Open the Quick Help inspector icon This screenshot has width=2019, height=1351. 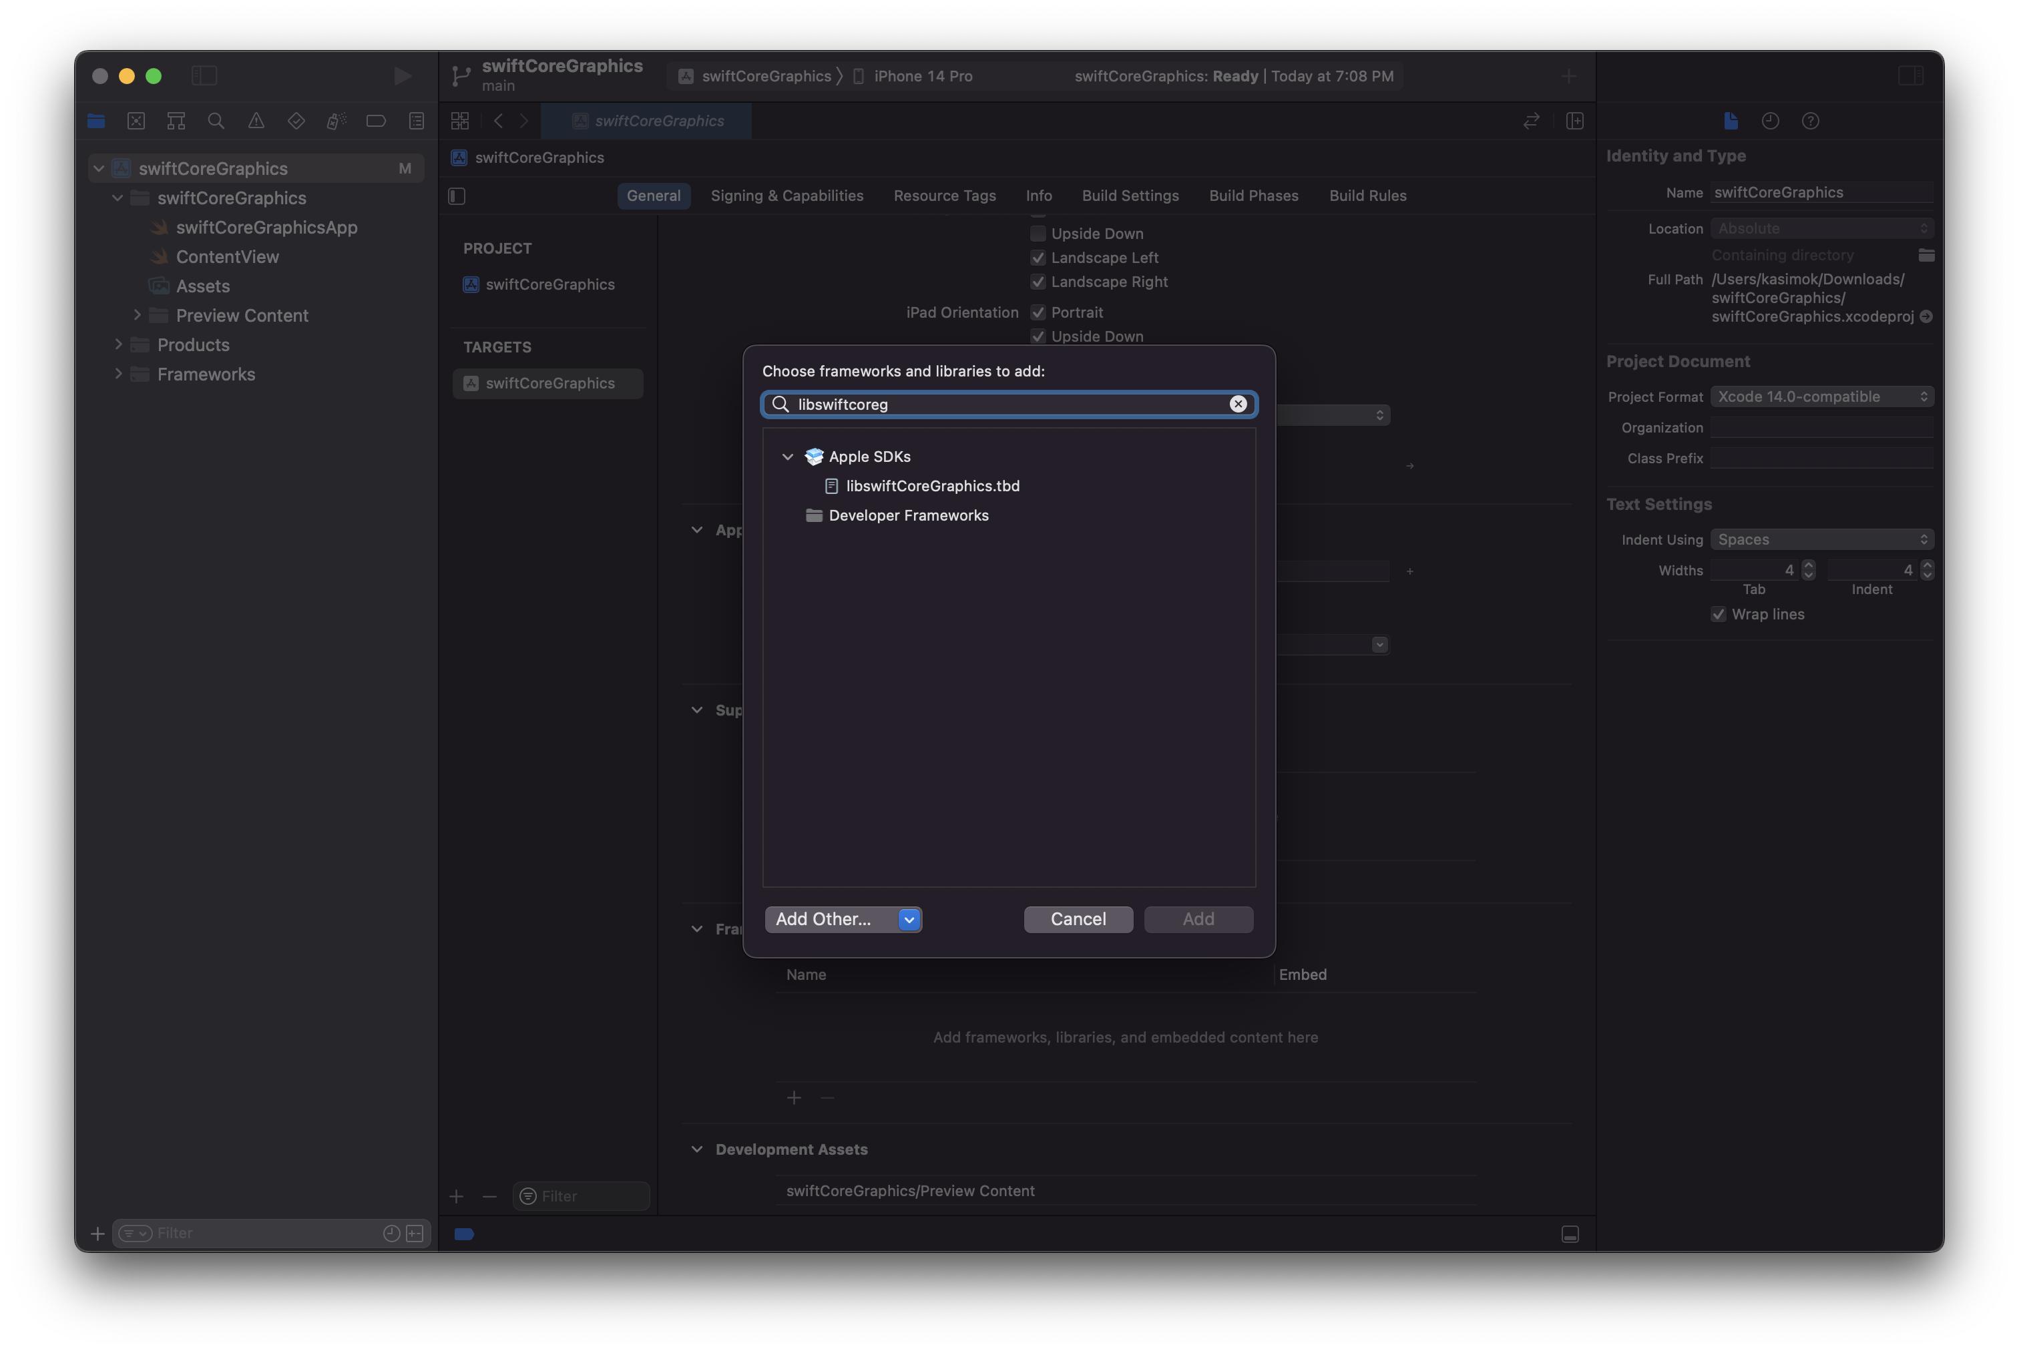(1809, 121)
